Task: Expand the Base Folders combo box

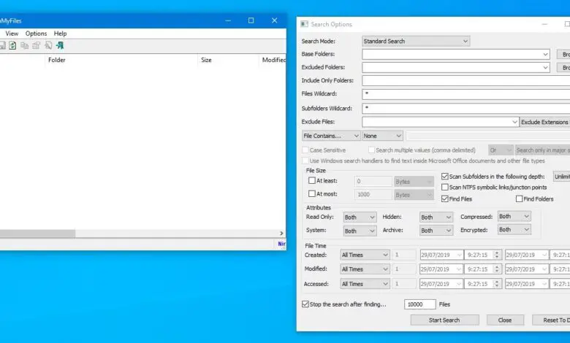Action: coord(545,55)
